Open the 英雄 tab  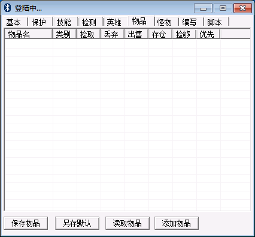coord(116,22)
